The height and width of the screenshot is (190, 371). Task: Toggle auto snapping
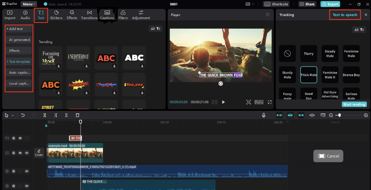290,115
